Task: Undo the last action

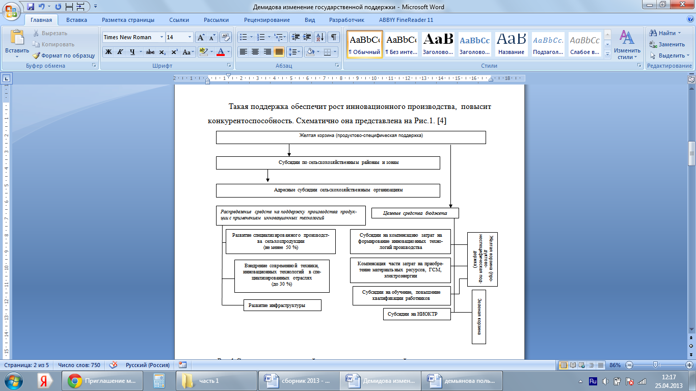Action: (x=42, y=7)
